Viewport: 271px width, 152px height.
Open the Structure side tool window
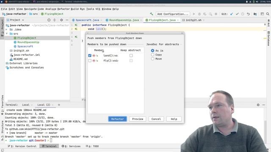click(x=2, y=130)
